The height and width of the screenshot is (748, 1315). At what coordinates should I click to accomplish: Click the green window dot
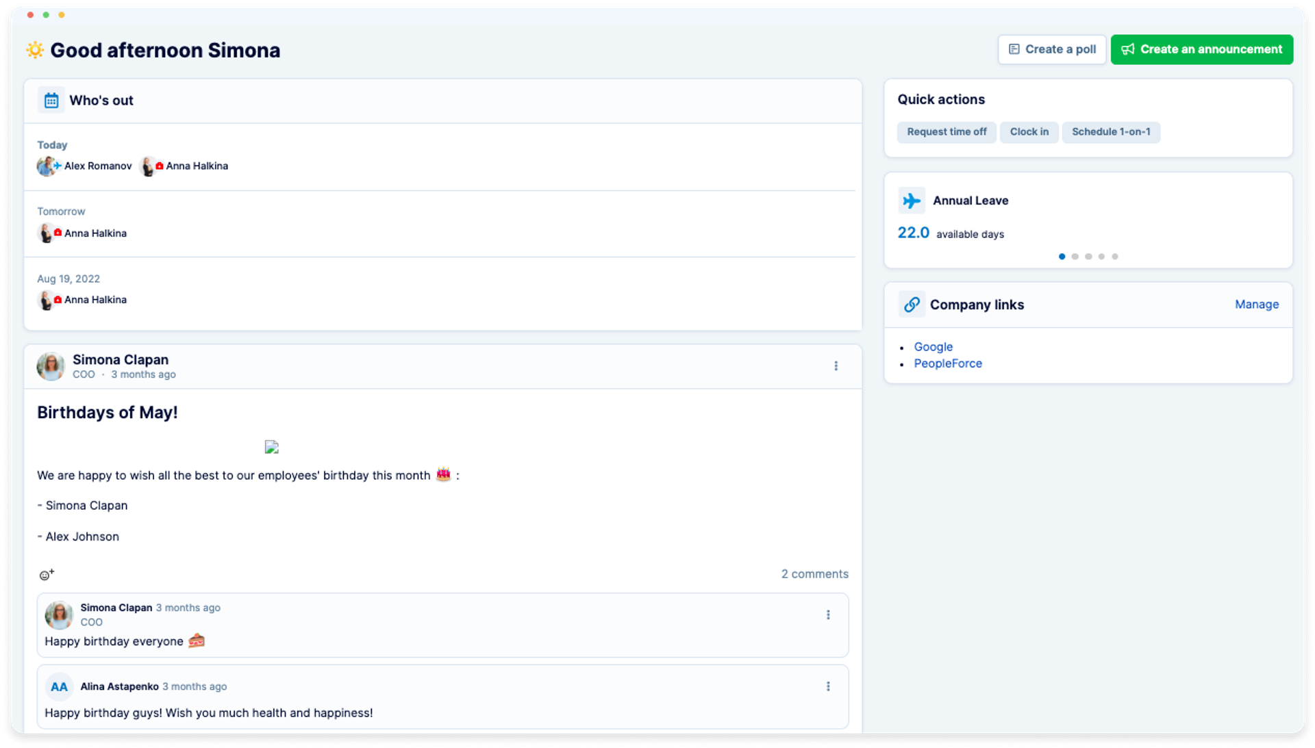pyautogui.click(x=46, y=14)
